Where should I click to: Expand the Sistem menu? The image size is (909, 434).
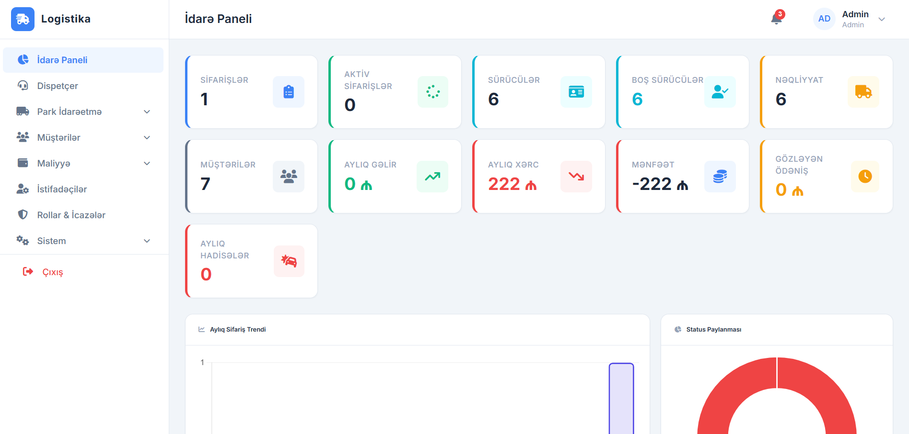(84, 241)
